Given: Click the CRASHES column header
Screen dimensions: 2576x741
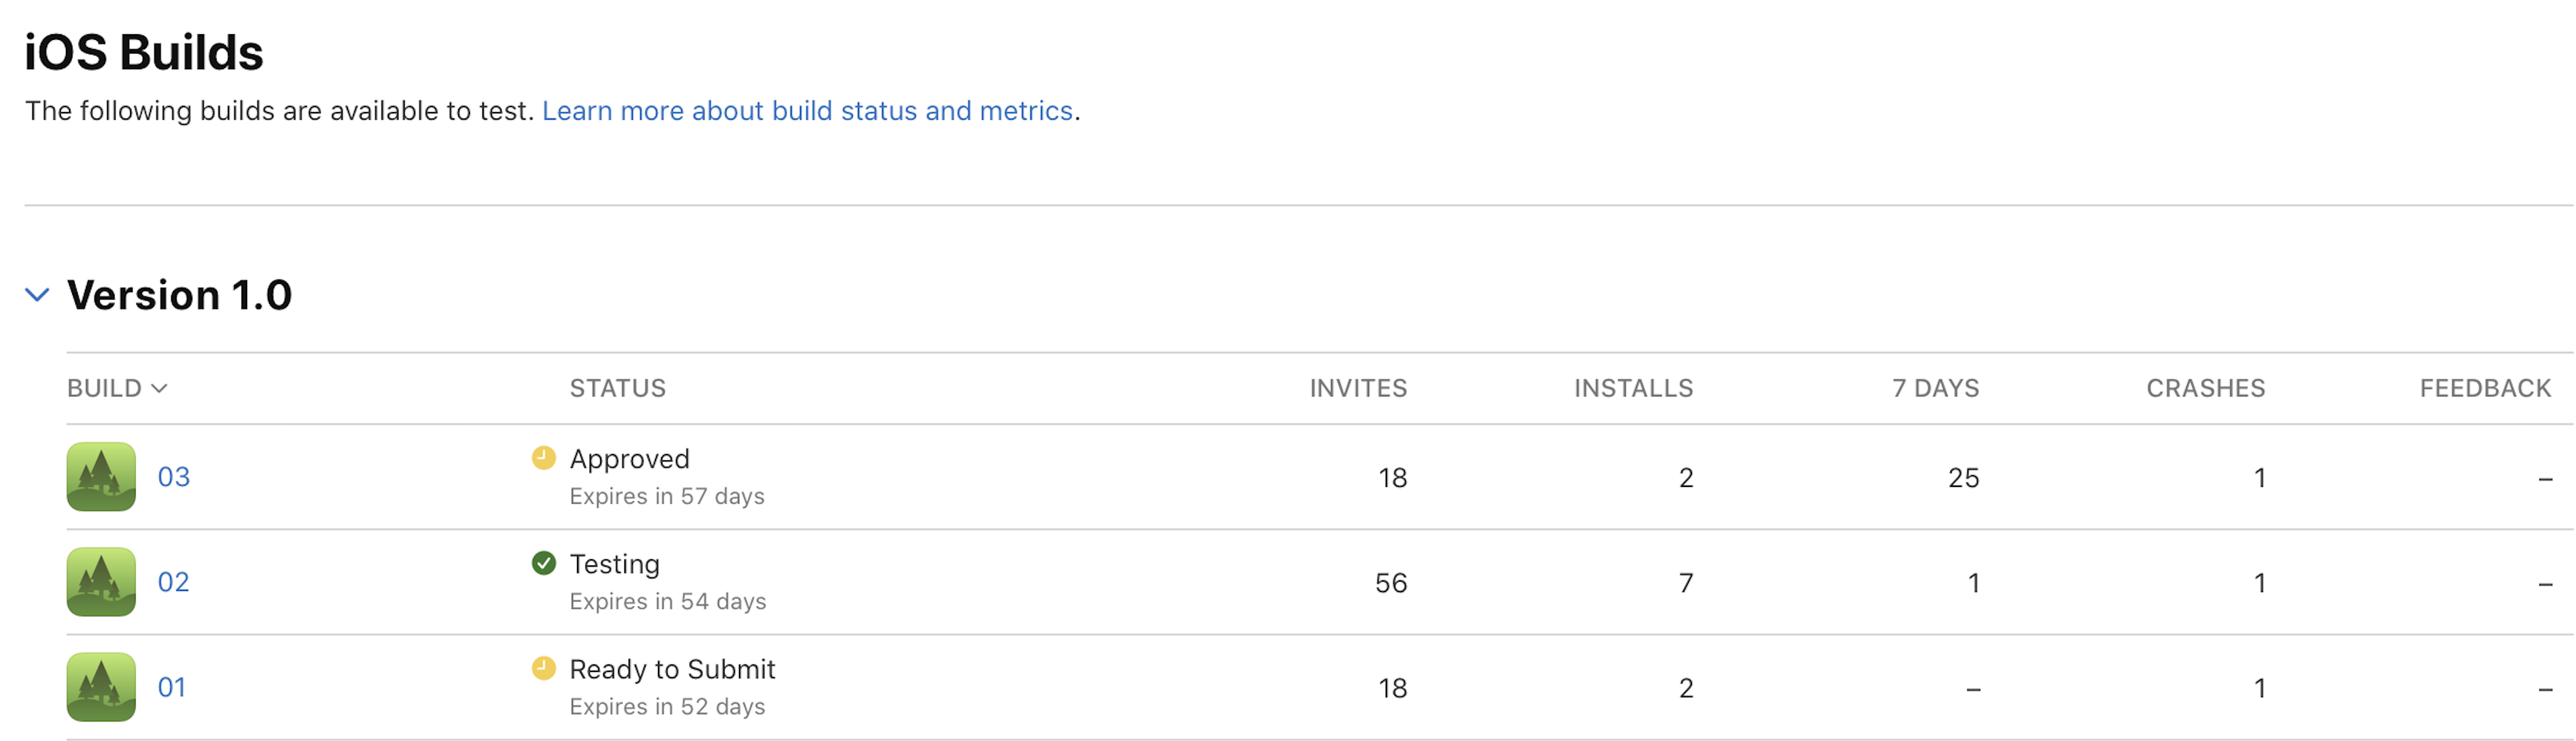Looking at the screenshot, I should point(2206,388).
